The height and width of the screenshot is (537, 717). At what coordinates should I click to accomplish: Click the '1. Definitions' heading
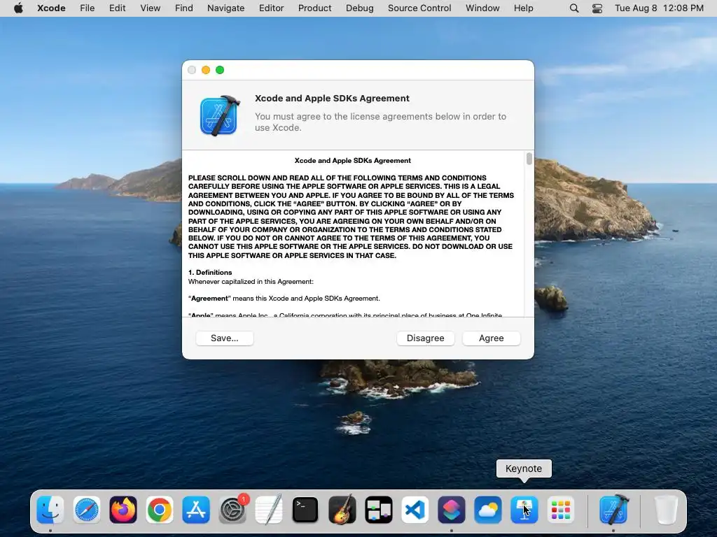(x=210, y=272)
